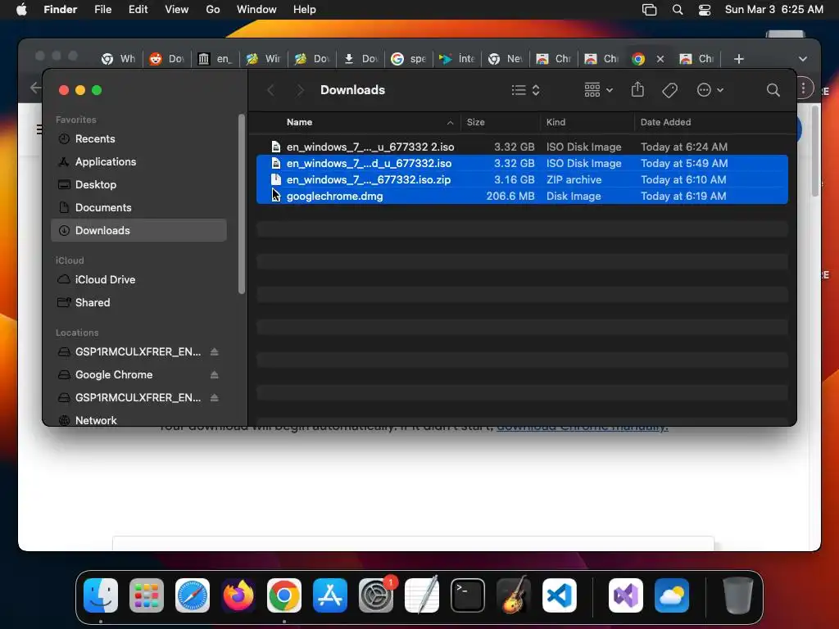This screenshot has height=629, width=839.
Task: Launch Visual Studio Code from Dock
Action: [560, 595]
